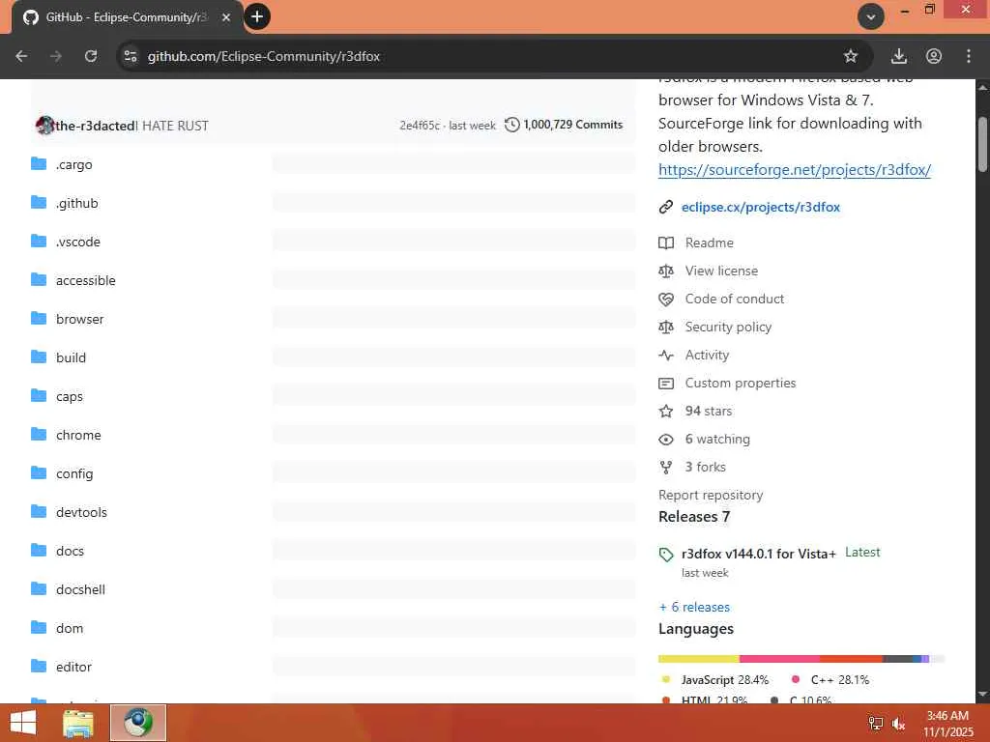Open the .vscode folder
Image resolution: width=990 pixels, height=742 pixels.
[x=78, y=242]
